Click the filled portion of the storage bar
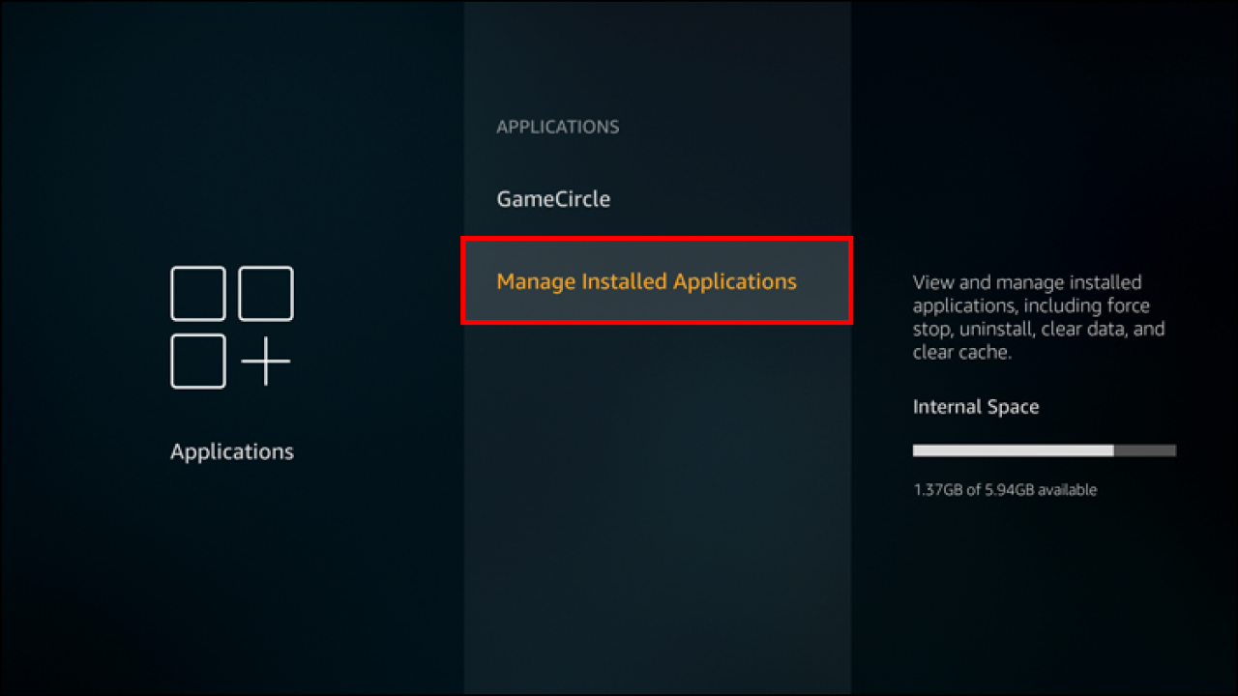Viewport: 1238px width, 696px height. [1011, 449]
